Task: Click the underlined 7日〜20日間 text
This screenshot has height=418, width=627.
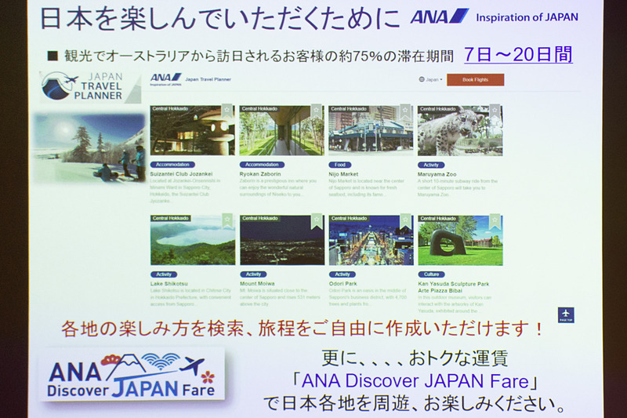Action: [518, 54]
